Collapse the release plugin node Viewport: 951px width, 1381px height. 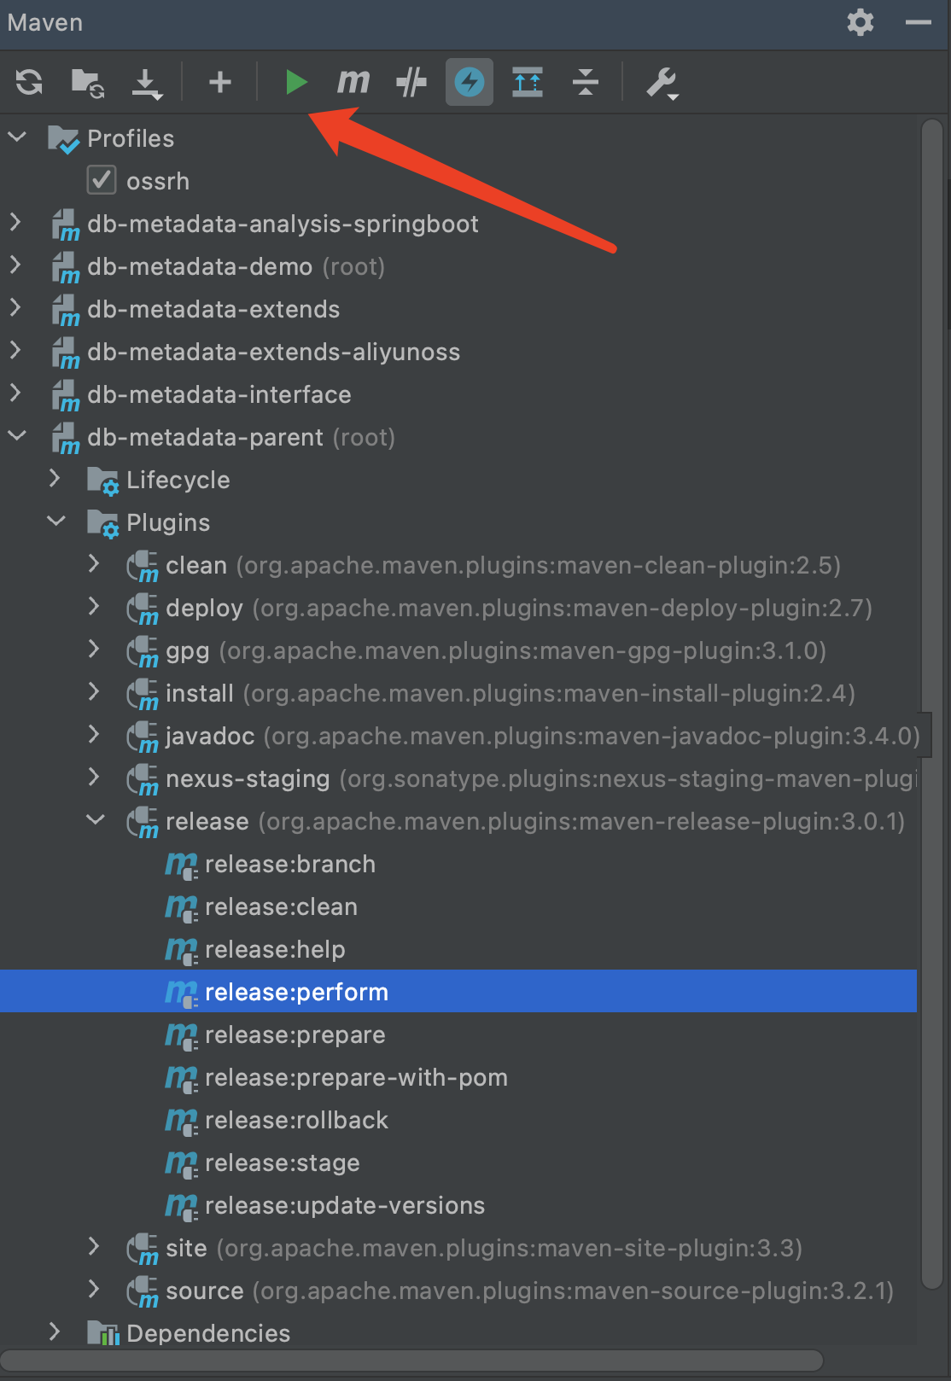point(96,819)
